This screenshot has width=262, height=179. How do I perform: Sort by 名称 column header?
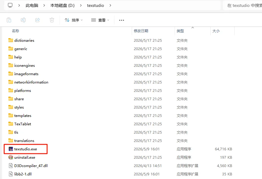(15, 31)
